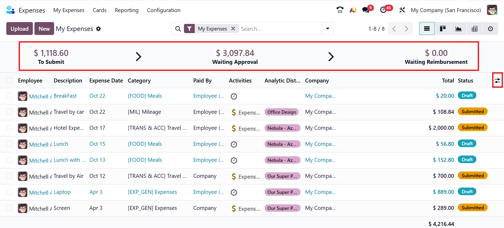This screenshot has height=228, width=504.
Task: Switch to graph view
Action: pos(459,29)
